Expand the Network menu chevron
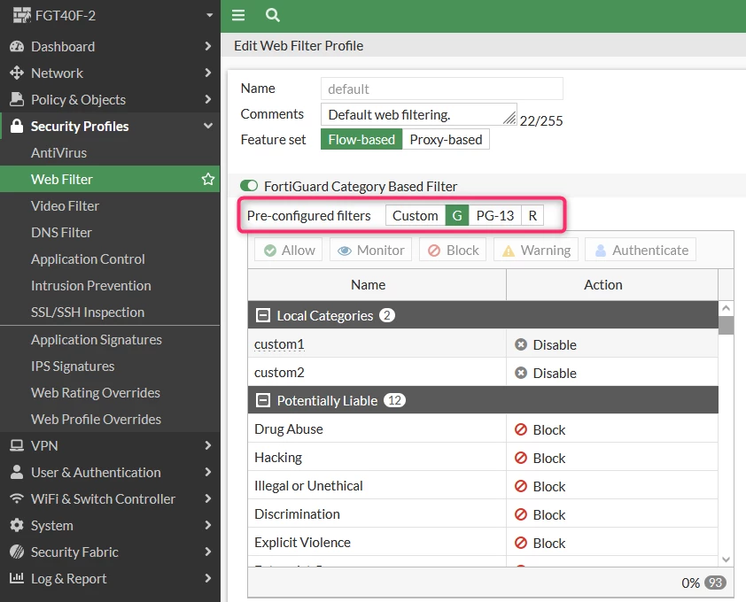Viewport: 746px width, 602px height. pos(207,73)
